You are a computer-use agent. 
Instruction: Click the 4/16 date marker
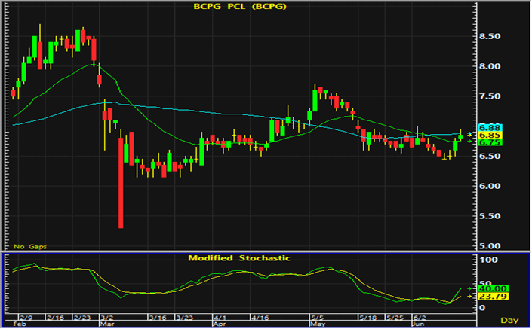point(260,318)
